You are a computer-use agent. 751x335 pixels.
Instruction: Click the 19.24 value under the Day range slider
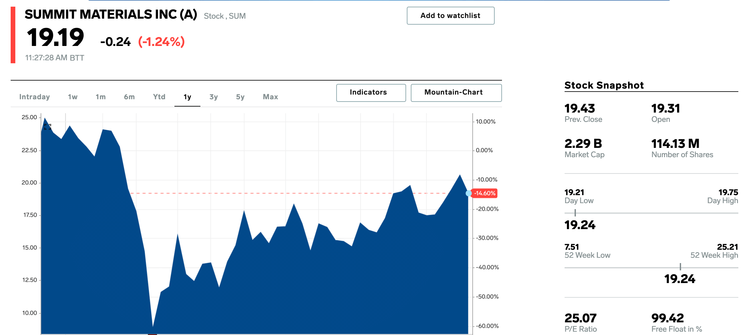click(x=580, y=225)
